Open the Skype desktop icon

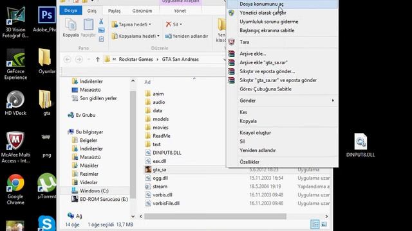[46, 223]
